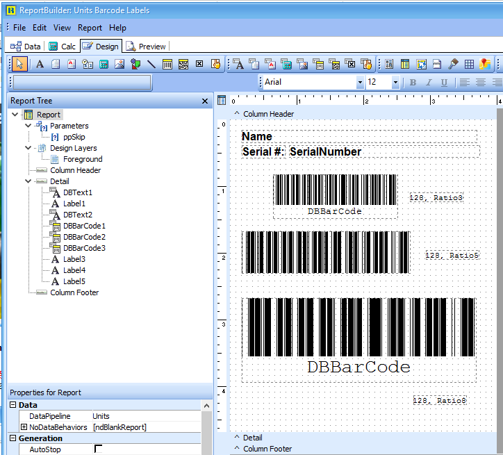Pick the RichText component tool
Image resolution: width=503 pixels, height=455 pixels.
pyautogui.click(x=72, y=64)
